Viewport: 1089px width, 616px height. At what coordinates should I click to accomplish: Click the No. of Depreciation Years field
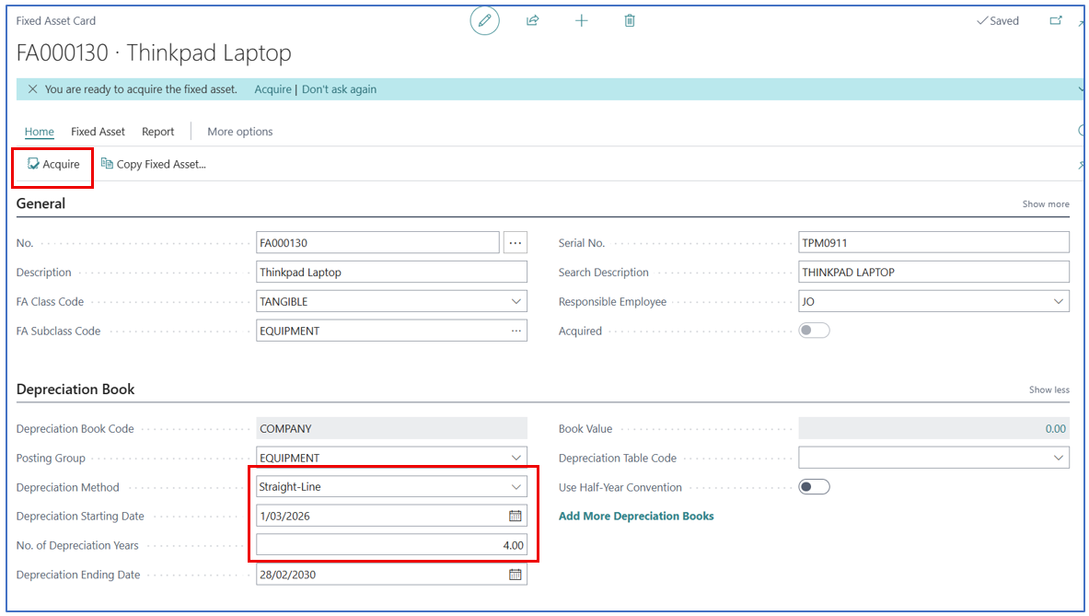[391, 545]
